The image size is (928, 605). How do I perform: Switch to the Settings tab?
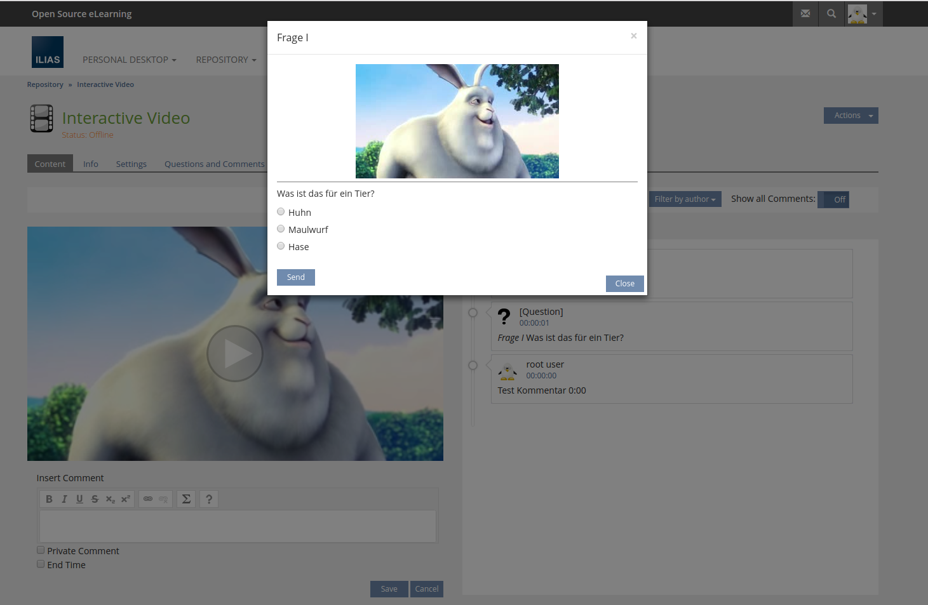[131, 164]
